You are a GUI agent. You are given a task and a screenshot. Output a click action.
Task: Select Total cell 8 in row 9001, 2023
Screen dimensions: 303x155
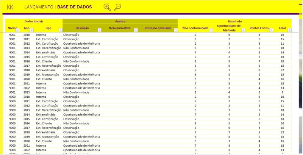point(282,92)
